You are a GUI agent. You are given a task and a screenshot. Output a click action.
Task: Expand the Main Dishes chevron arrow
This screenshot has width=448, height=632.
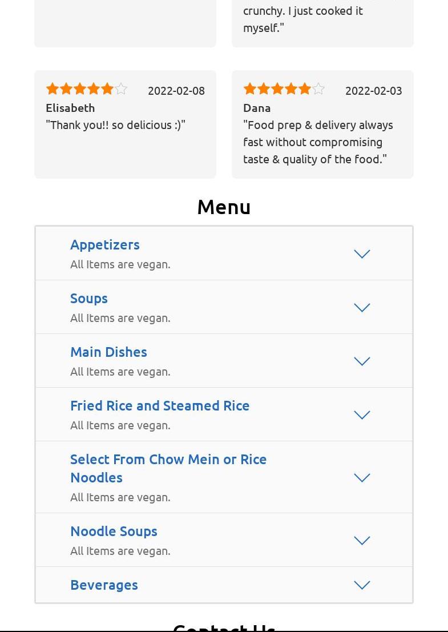point(362,361)
